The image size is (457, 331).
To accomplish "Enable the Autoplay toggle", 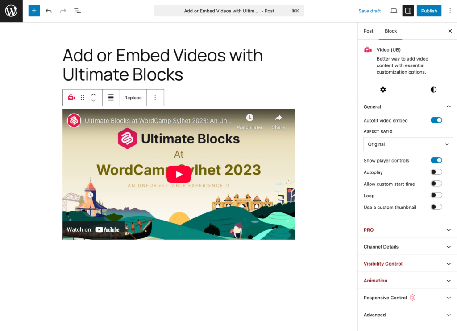I will [436, 172].
